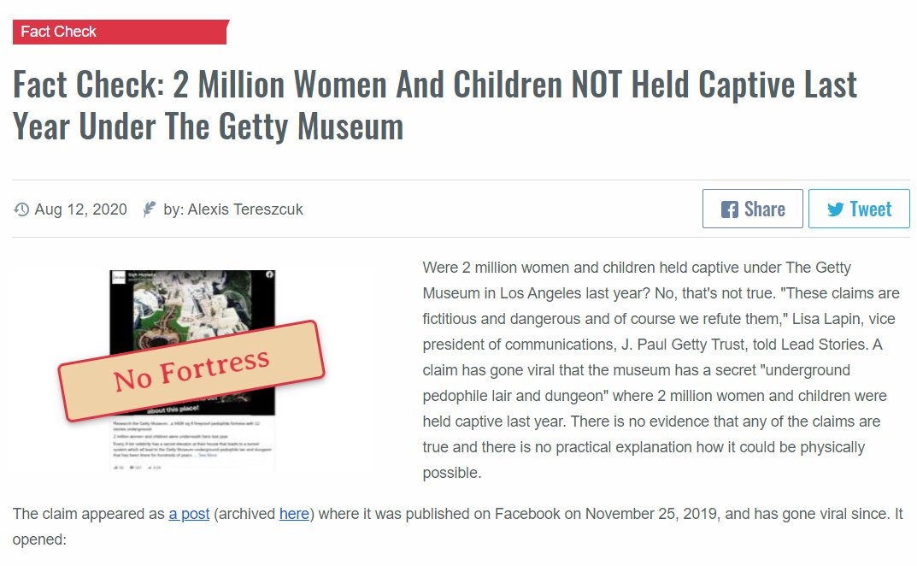Expand "See More" in the embedded post
Image resolution: width=917 pixels, height=566 pixels.
(208, 455)
